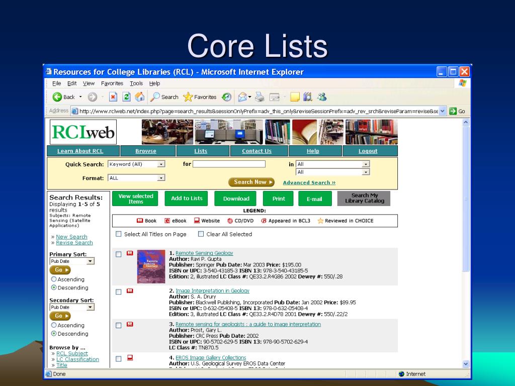Expand the address bar URL history dropdown
Image resolution: width=515 pixels, height=386 pixels.
click(x=443, y=111)
